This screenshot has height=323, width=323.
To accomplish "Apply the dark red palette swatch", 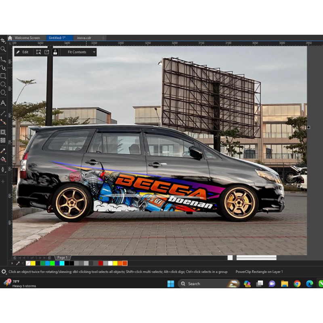I will (101, 263).
